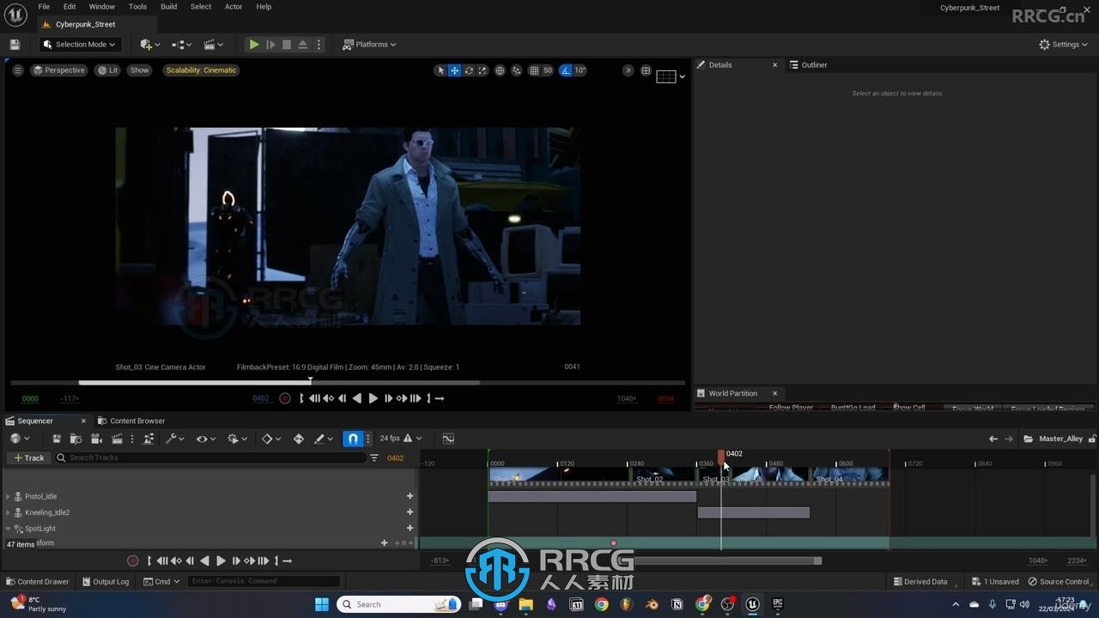Select the translate (move) gizmo tool
1099x618 pixels.
pyautogui.click(x=454, y=70)
